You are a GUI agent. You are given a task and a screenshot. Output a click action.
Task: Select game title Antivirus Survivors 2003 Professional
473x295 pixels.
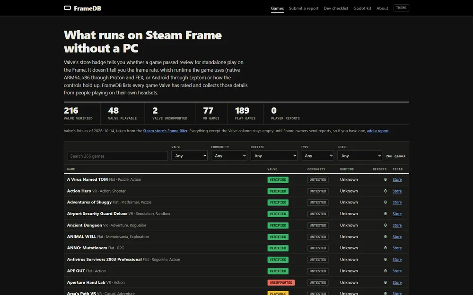click(104, 260)
